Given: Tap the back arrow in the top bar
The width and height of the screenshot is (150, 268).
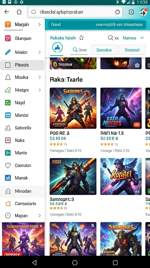Looking at the screenshot, I should point(7,12).
